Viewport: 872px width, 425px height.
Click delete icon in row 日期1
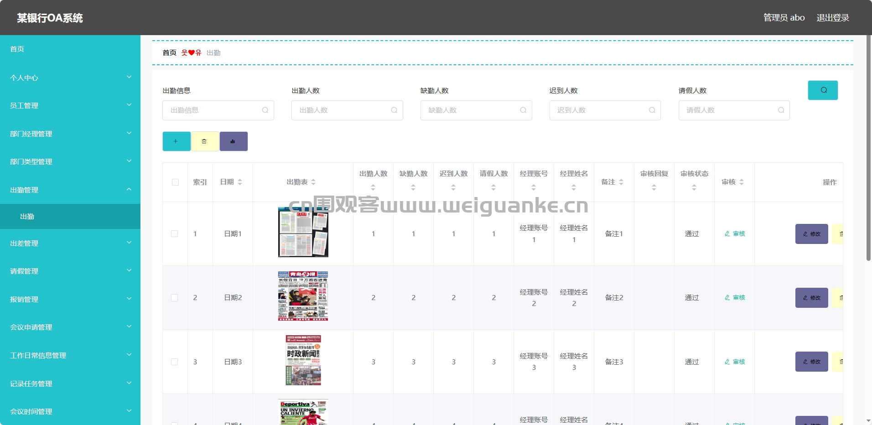pyautogui.click(x=838, y=234)
